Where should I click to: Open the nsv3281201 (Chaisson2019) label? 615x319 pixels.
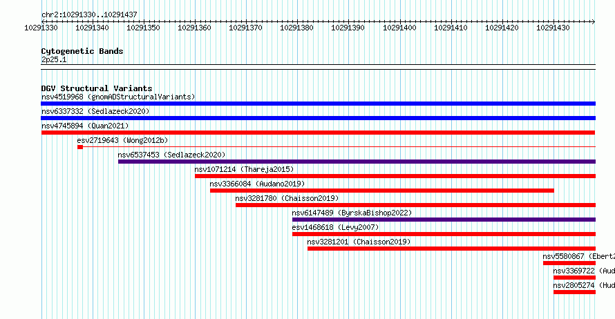tap(359, 242)
